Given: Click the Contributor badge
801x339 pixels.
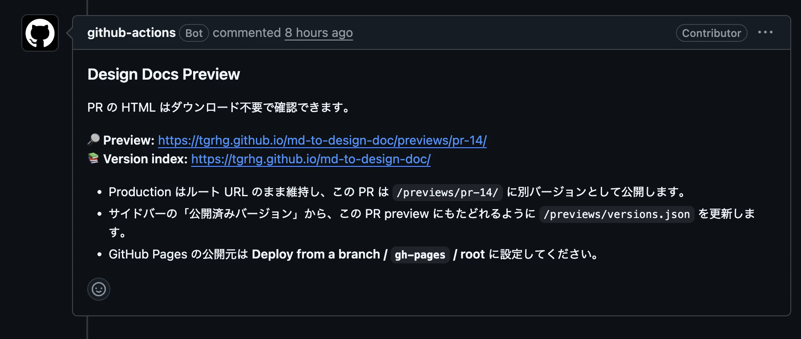Looking at the screenshot, I should (x=712, y=33).
